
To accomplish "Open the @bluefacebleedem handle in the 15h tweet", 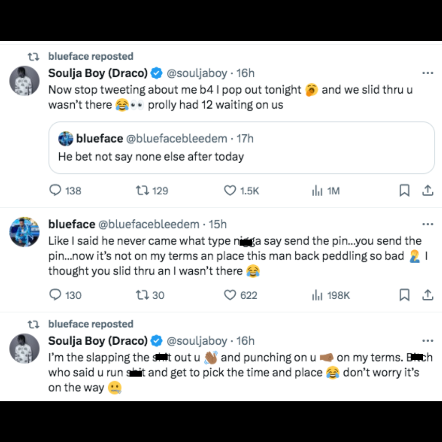I will (148, 224).
